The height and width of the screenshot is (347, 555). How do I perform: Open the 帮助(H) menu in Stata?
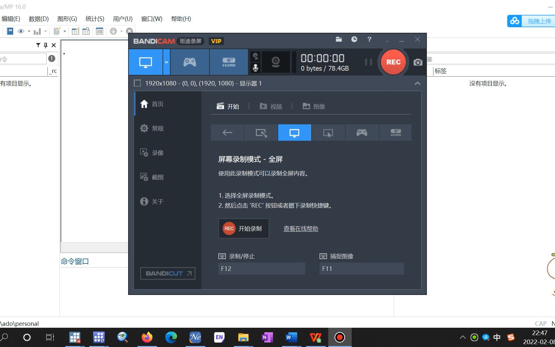(181, 19)
